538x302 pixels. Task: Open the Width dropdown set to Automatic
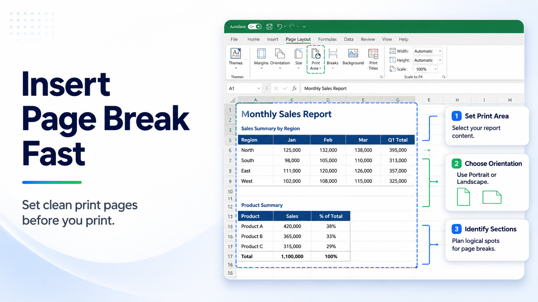click(428, 51)
